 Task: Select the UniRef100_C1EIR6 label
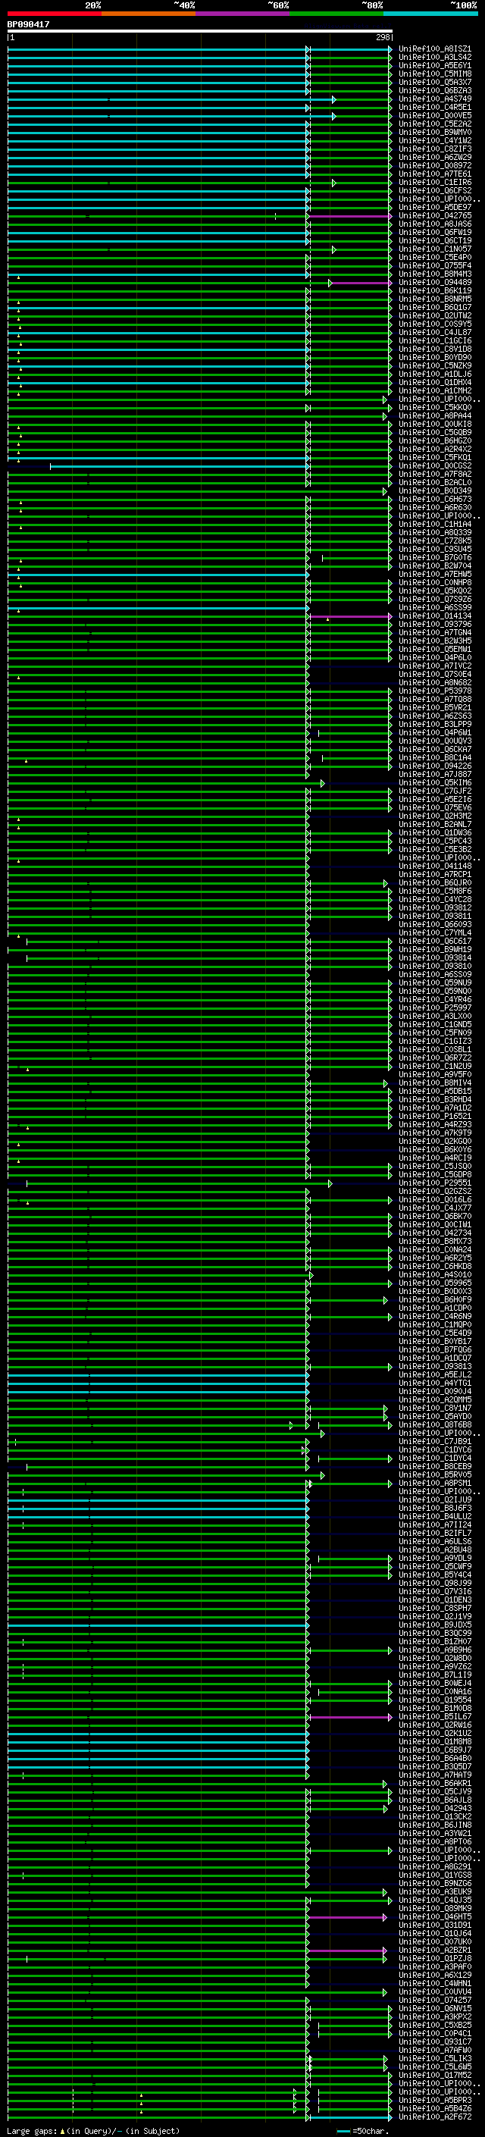point(435,183)
